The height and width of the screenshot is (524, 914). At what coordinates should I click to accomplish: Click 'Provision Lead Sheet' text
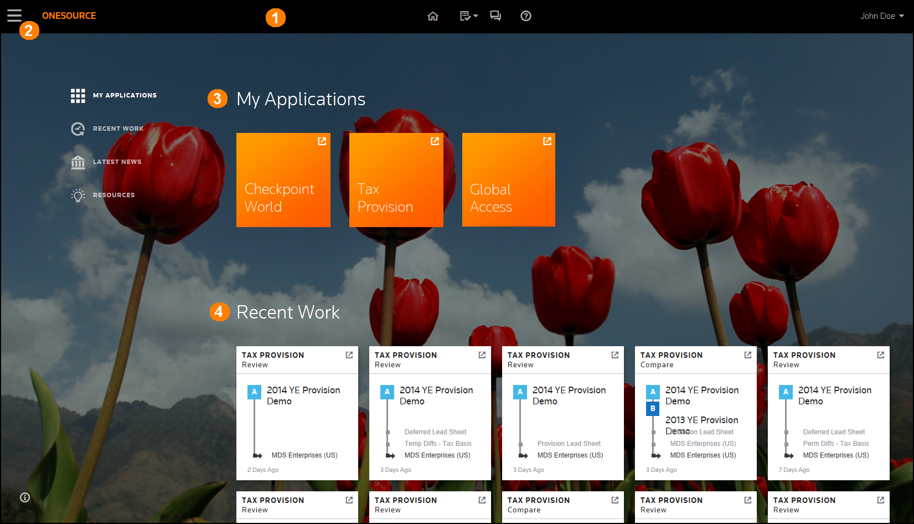(x=569, y=444)
